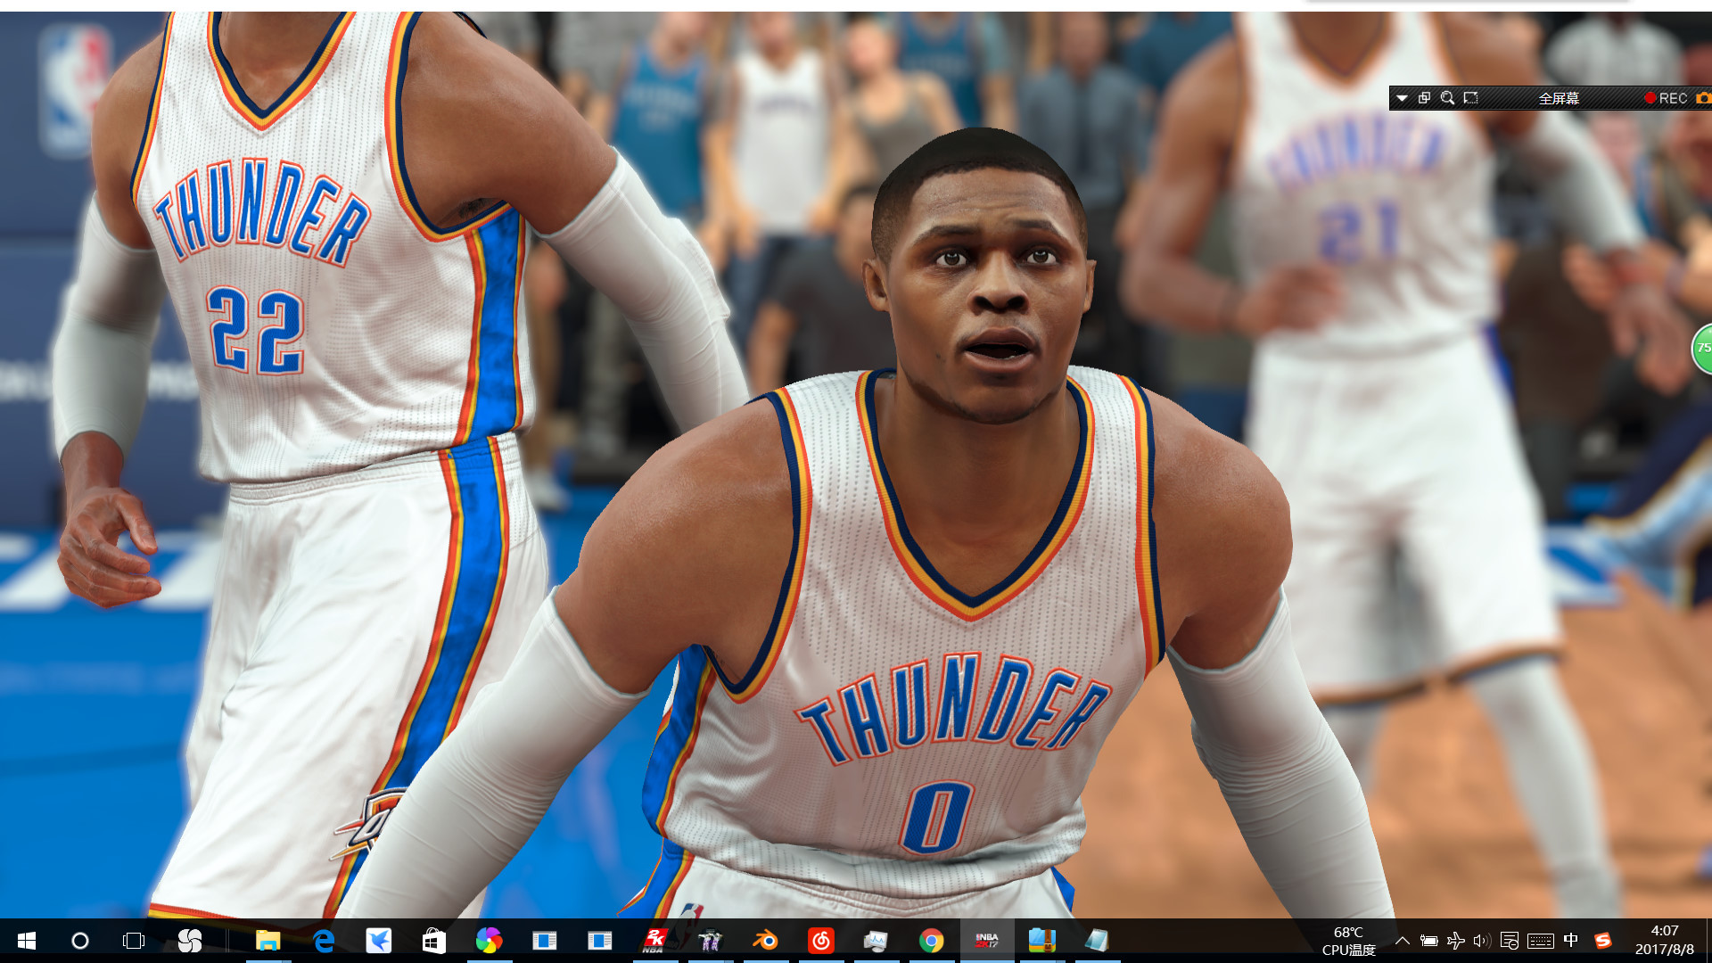Switch to Blender in the taskbar
1712x963 pixels.
766,941
